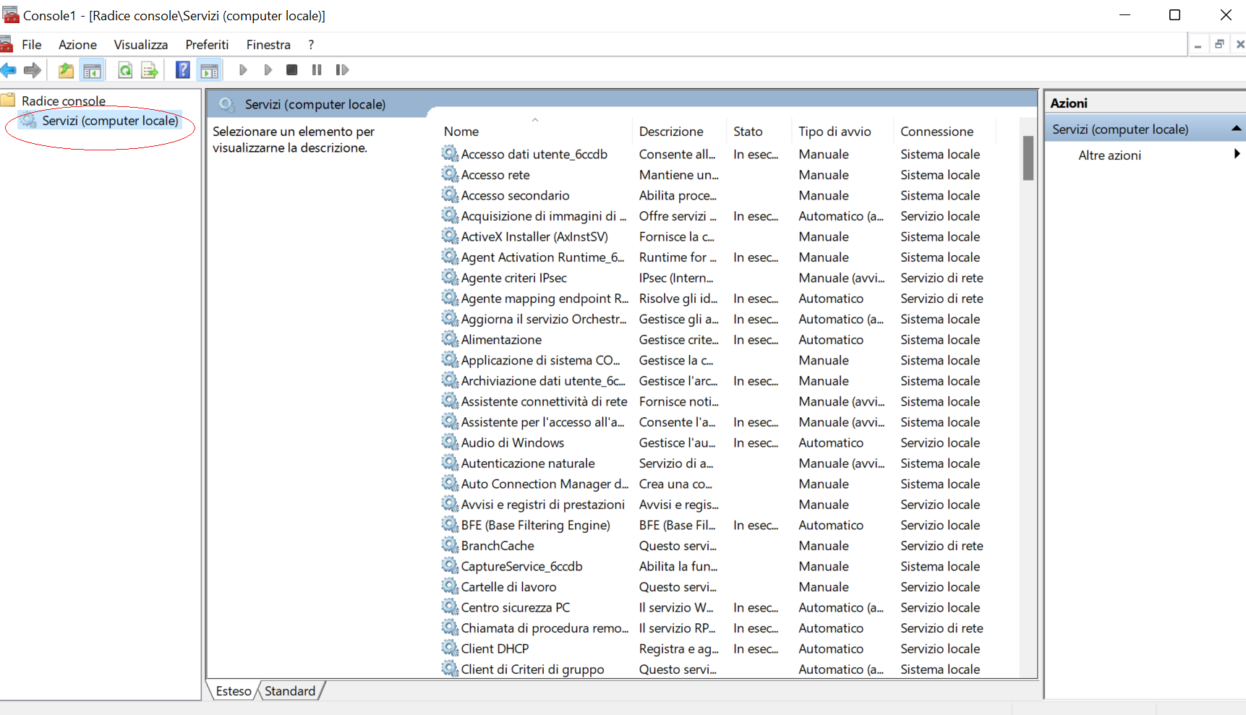Click the gear icon of Audio di Windows
The width and height of the screenshot is (1246, 715).
(x=450, y=442)
